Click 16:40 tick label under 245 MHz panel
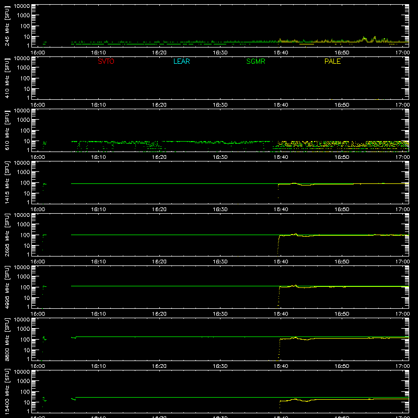 (281, 53)
